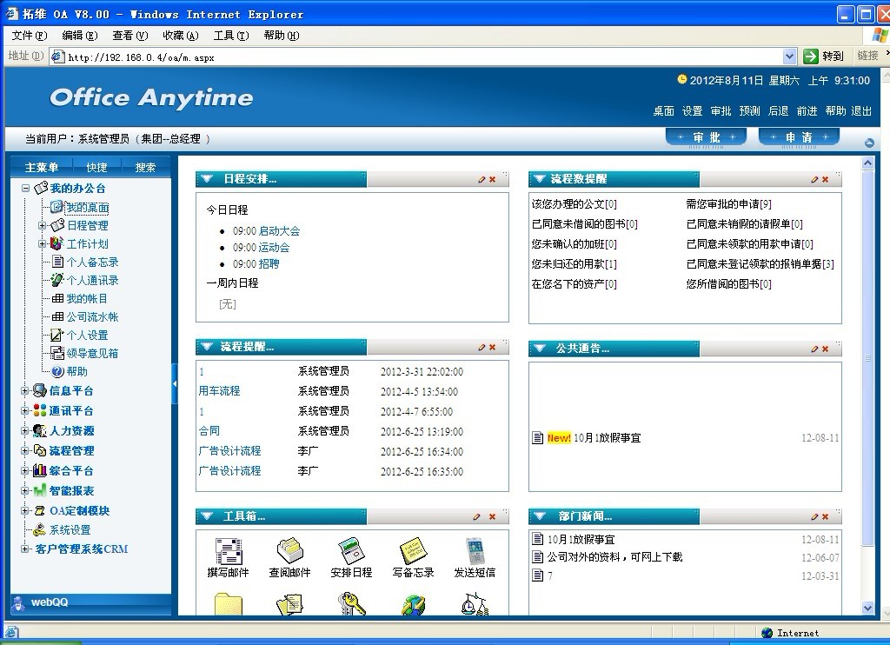Switch to the 快捷 tab

96,167
